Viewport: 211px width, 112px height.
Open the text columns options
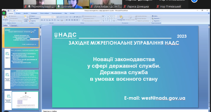coord(78,20)
